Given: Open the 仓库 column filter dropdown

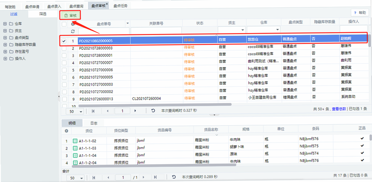Looking at the screenshot, I should tap(277, 30).
